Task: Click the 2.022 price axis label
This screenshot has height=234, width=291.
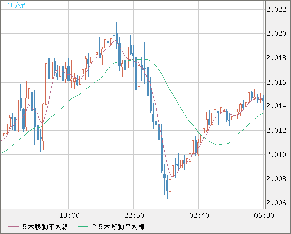Action: tap(276, 9)
